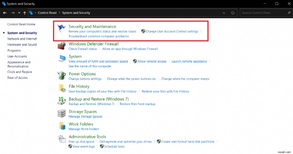Click the Security and Maintenance flag icon
This screenshot has height=154, width=293.
pos(61,28)
